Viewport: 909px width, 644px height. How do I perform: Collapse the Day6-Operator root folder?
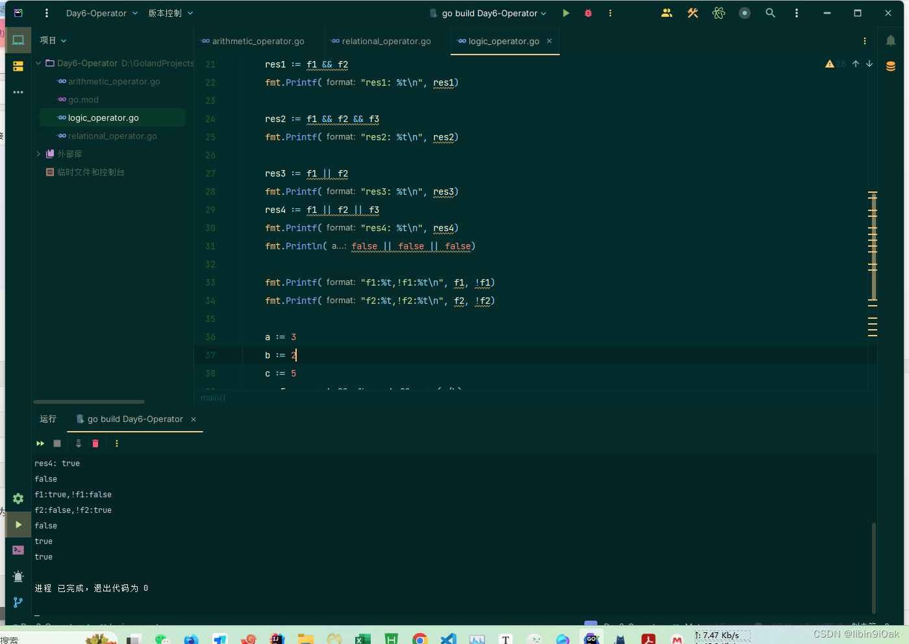[38, 63]
